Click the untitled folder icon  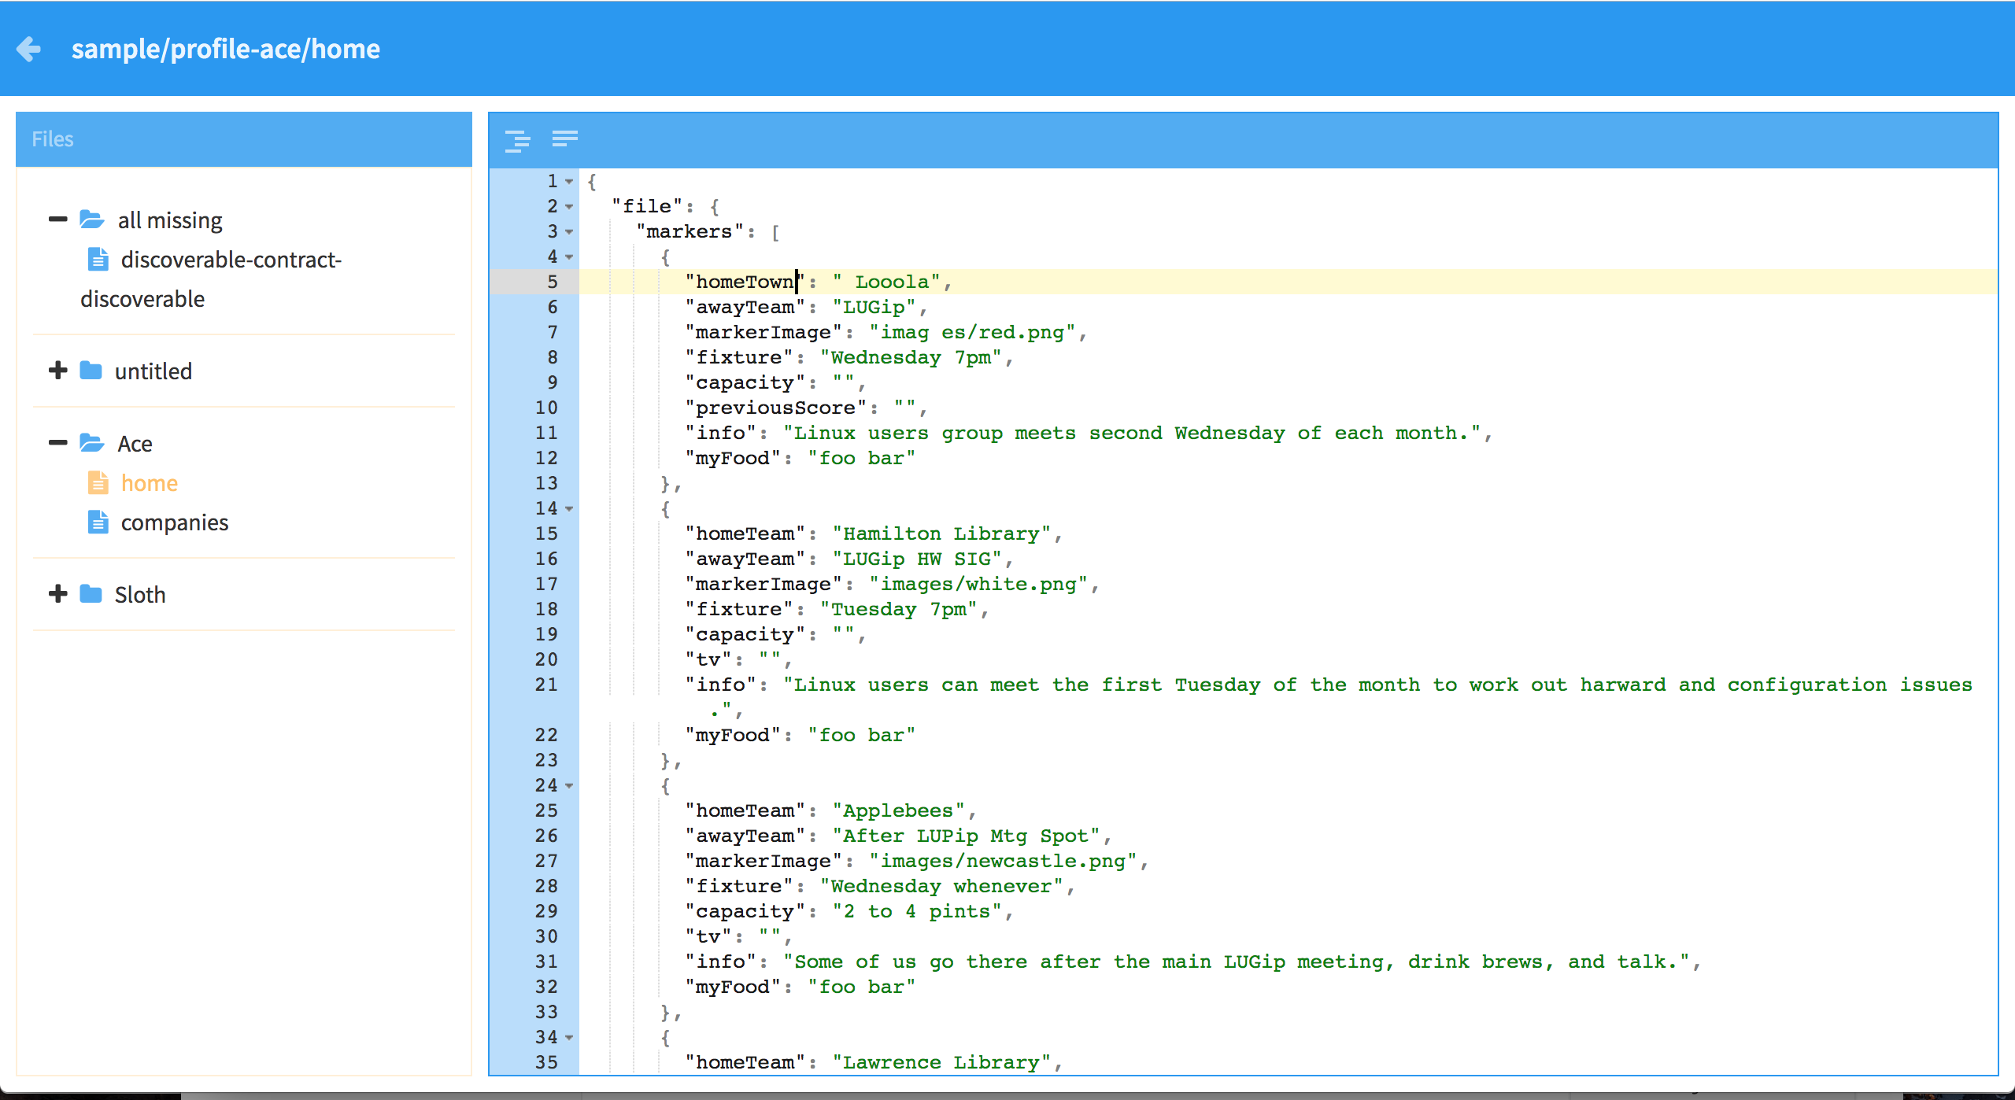(x=91, y=371)
